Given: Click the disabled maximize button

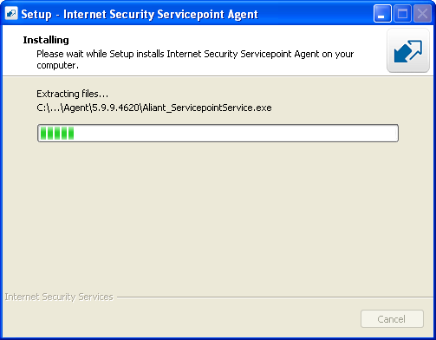Looking at the screenshot, I should coord(402,13).
